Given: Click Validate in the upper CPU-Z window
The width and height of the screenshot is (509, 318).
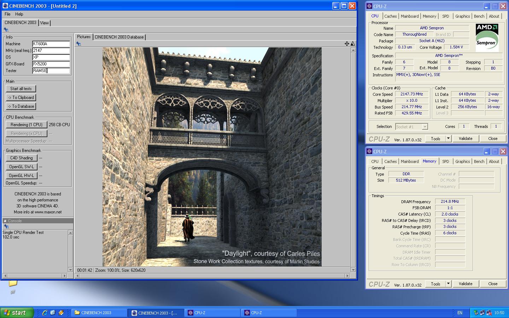Looking at the screenshot, I should 466,139.
